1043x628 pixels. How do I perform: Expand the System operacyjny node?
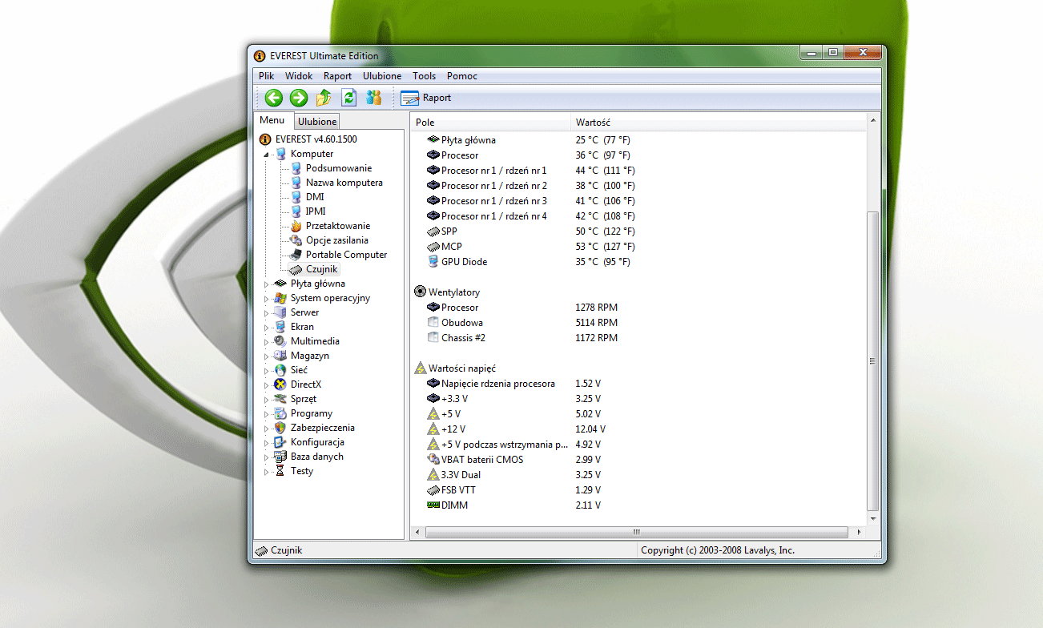click(267, 298)
